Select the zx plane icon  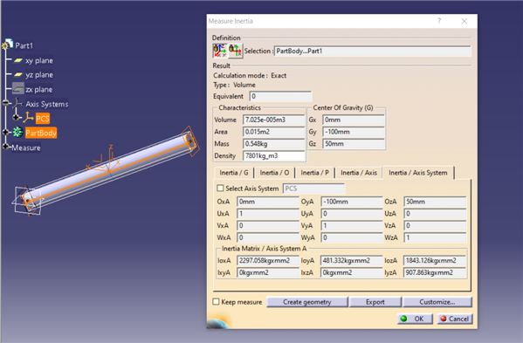(18, 89)
